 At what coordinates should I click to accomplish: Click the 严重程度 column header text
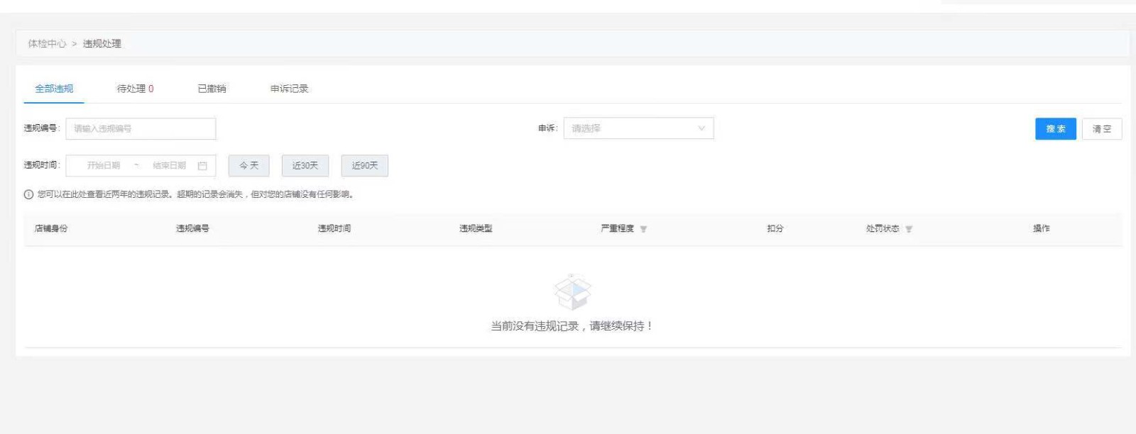617,228
